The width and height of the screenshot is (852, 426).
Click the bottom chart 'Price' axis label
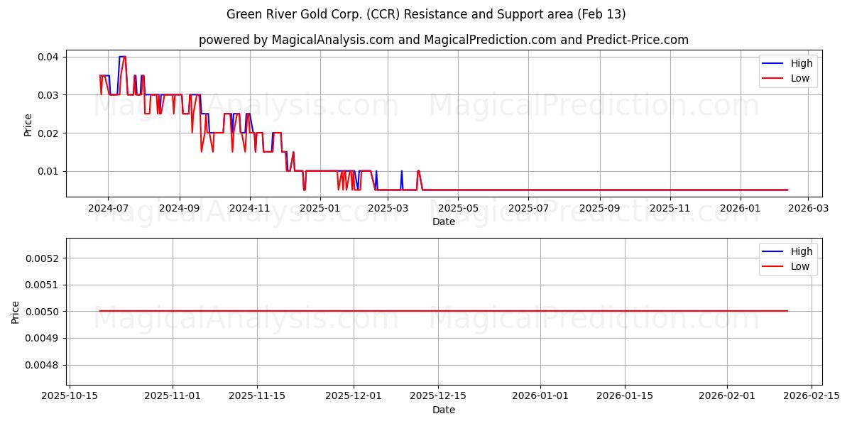click(x=16, y=312)
